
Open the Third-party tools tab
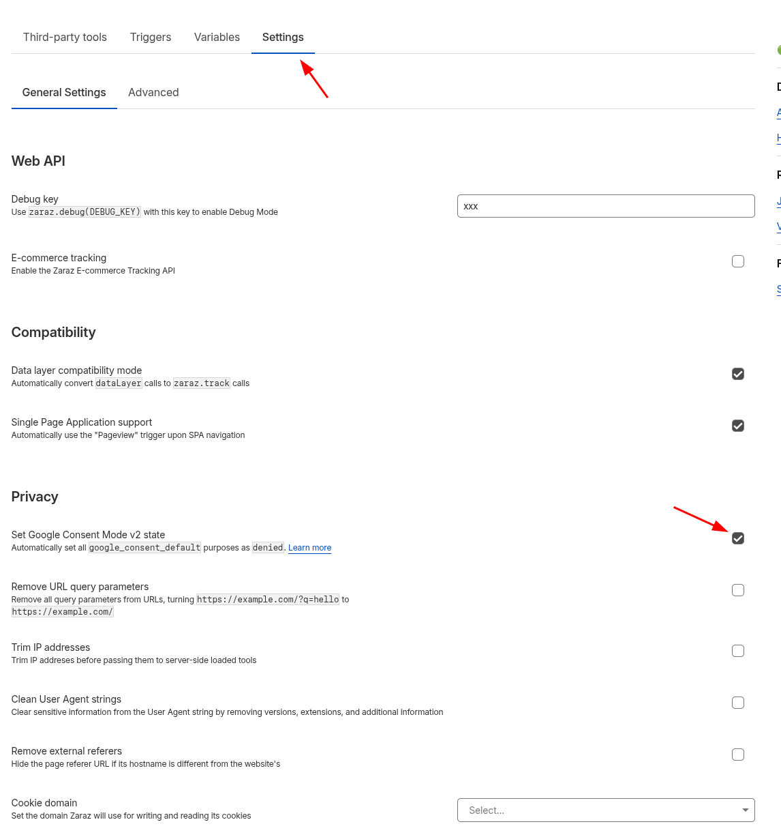(x=65, y=37)
